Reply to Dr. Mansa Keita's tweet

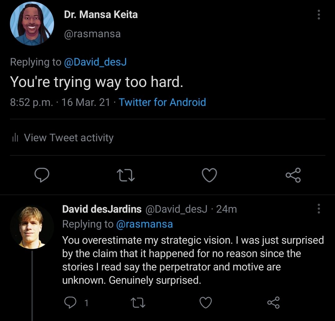coord(42,175)
